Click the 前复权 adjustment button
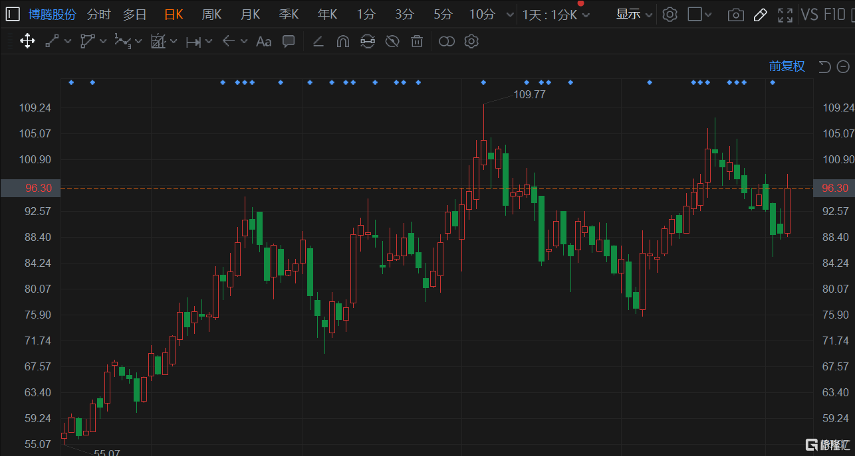855x456 pixels. 787,66
